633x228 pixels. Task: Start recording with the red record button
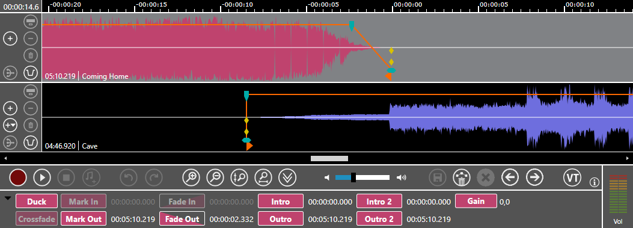18,177
